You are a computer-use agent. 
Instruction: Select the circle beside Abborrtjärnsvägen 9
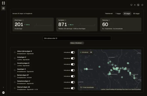15,52
